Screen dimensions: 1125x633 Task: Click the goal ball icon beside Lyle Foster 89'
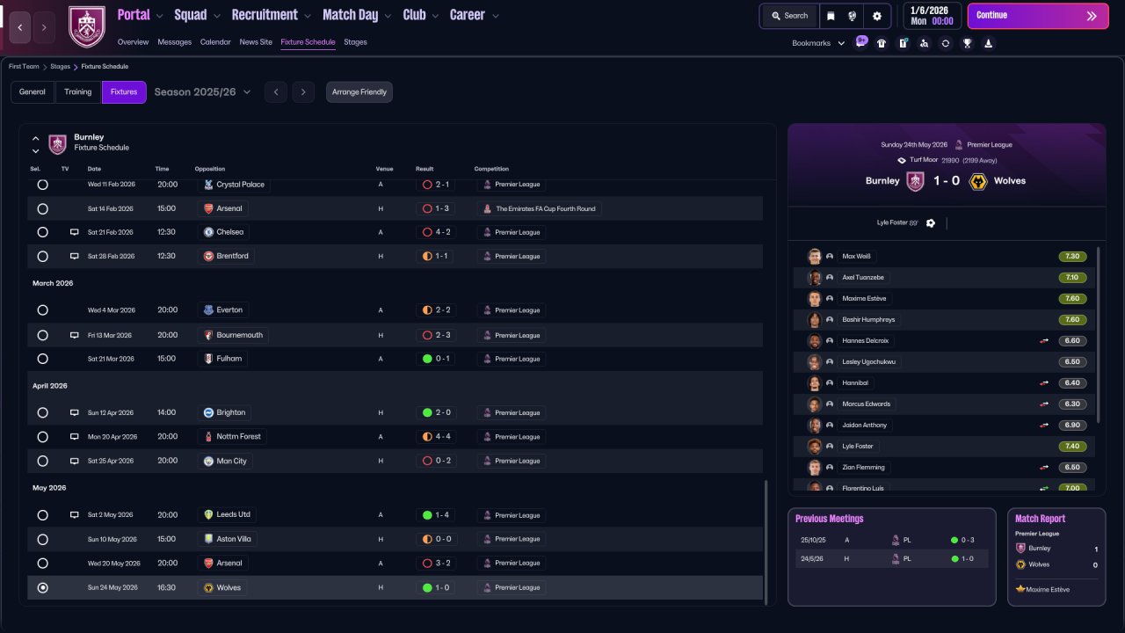tap(931, 223)
